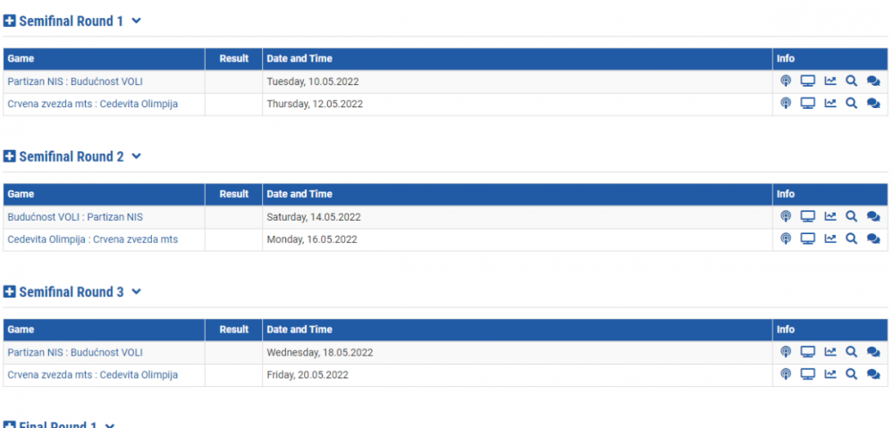
Task: Open the Budućnost VOLI : Partizan NIS game
Action: (75, 216)
